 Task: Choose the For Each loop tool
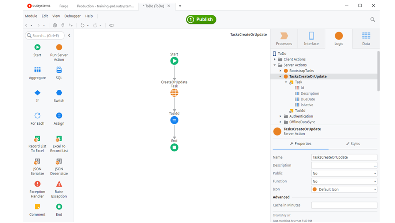click(37, 116)
